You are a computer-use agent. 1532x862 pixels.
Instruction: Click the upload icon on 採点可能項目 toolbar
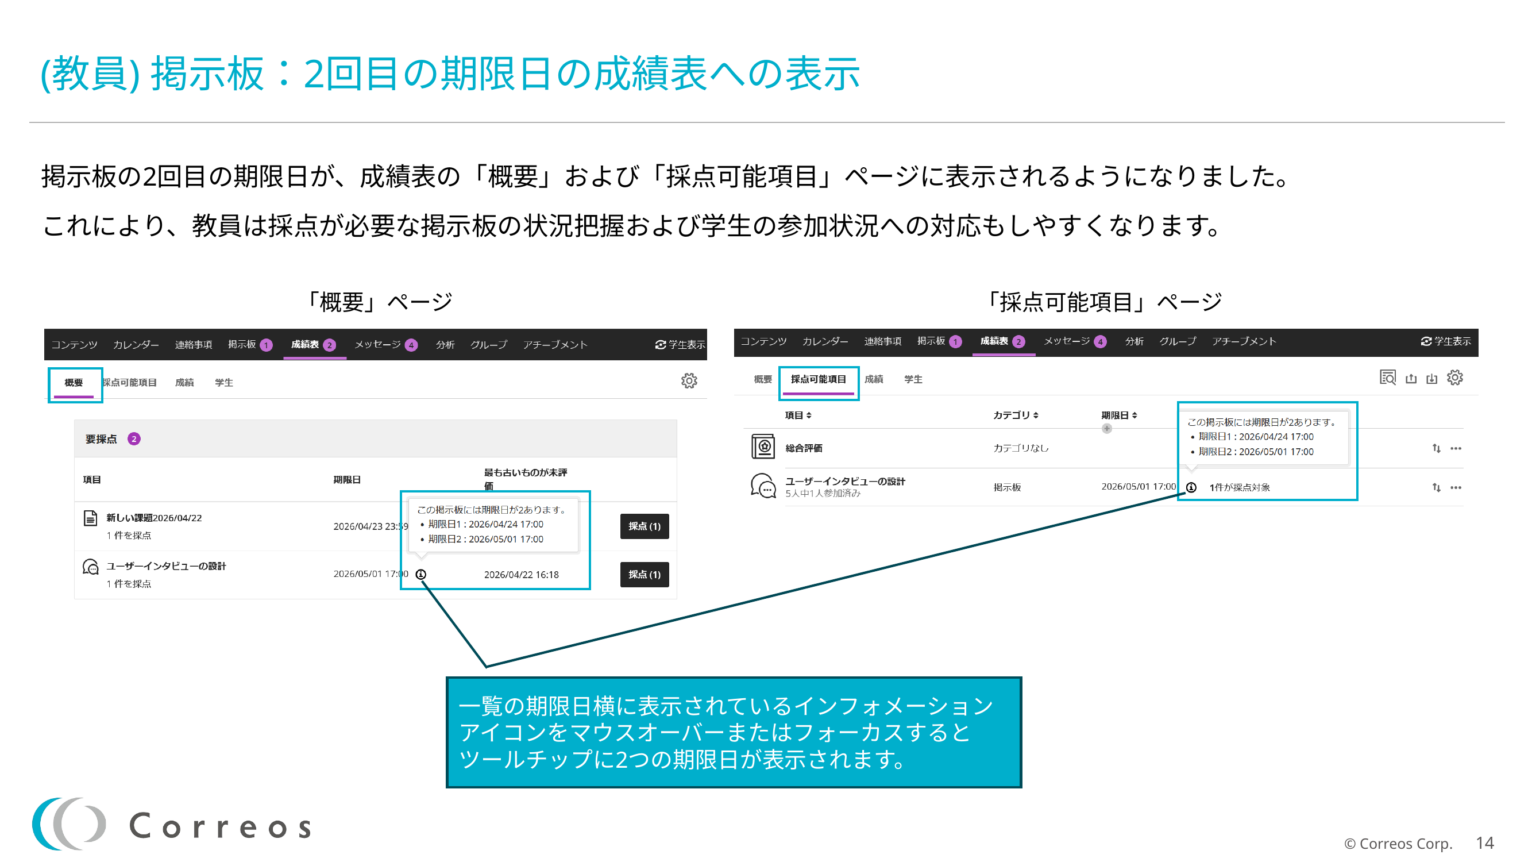[1411, 378]
